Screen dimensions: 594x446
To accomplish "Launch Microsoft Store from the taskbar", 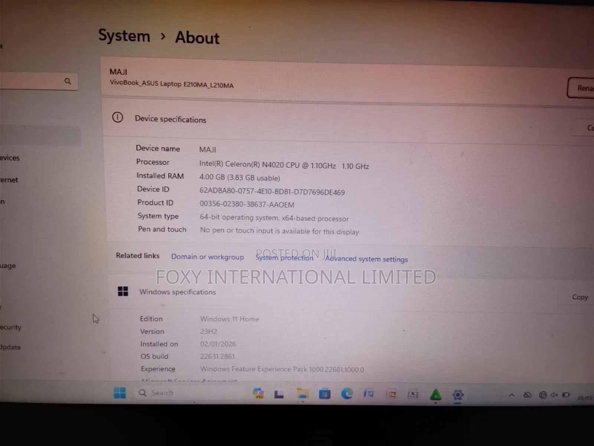I will pos(324,394).
